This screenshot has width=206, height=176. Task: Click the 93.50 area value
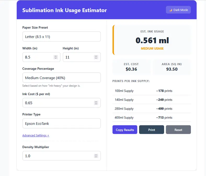pyautogui.click(x=172, y=69)
